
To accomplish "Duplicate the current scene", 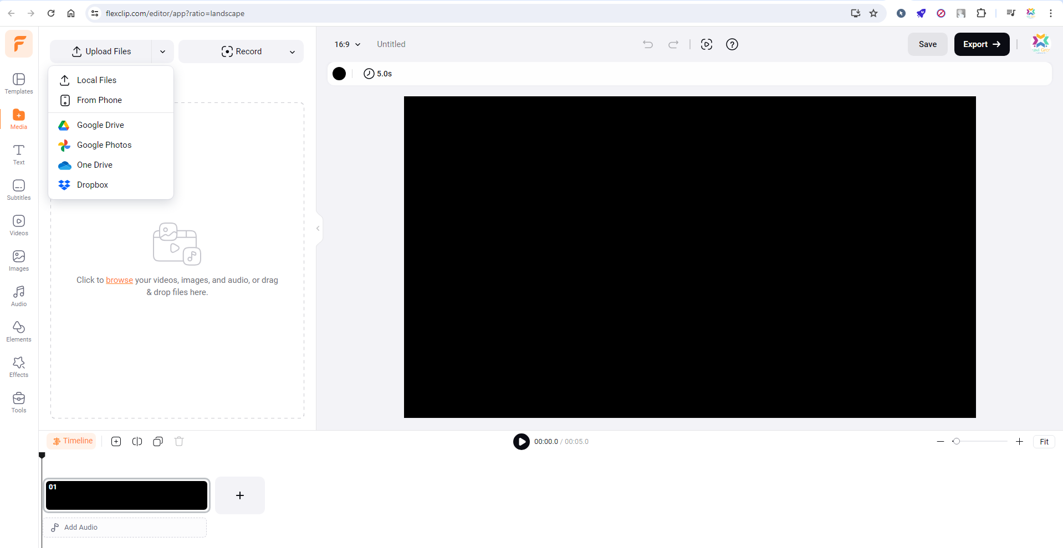I will click(158, 441).
